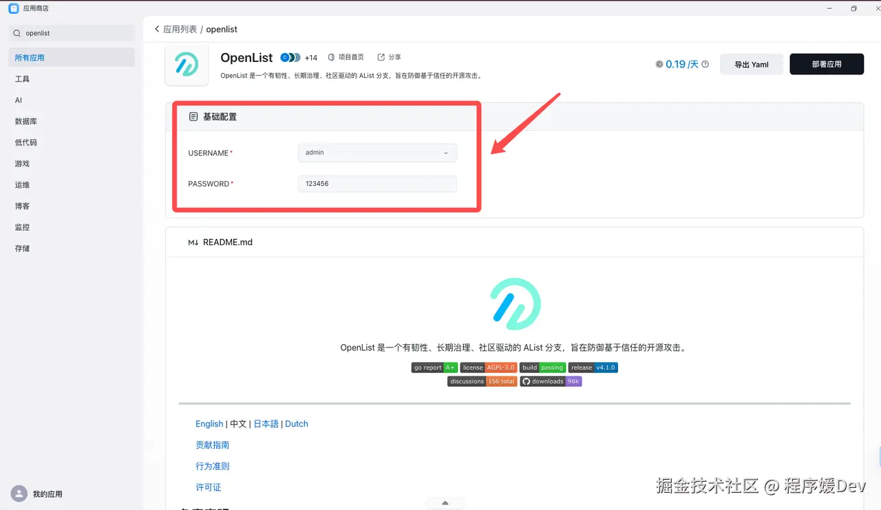Screen dimensions: 881x510
Task: Click the contributor avatars next to +14
Action: click(x=290, y=58)
